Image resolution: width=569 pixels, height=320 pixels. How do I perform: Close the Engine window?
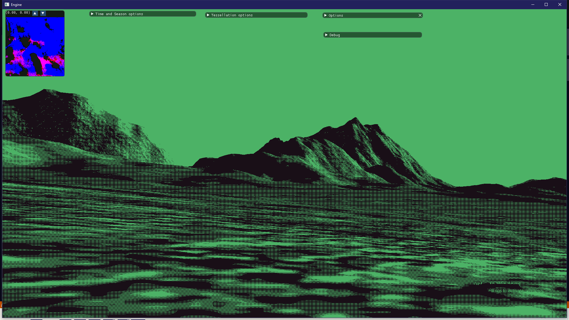click(x=560, y=4)
